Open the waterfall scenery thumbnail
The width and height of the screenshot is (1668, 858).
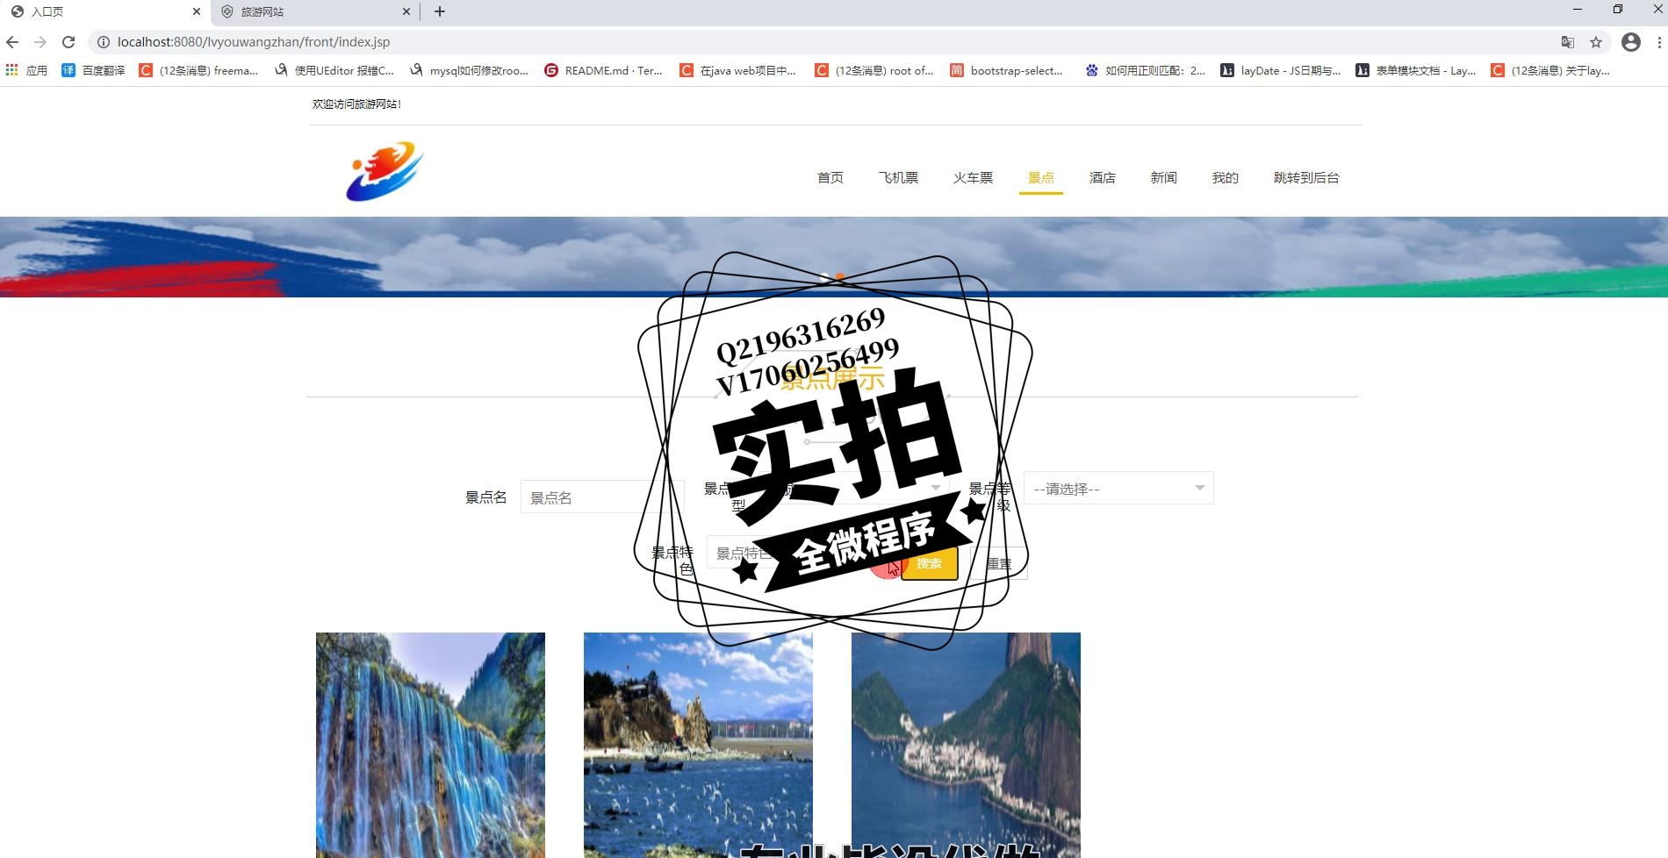pyautogui.click(x=430, y=745)
